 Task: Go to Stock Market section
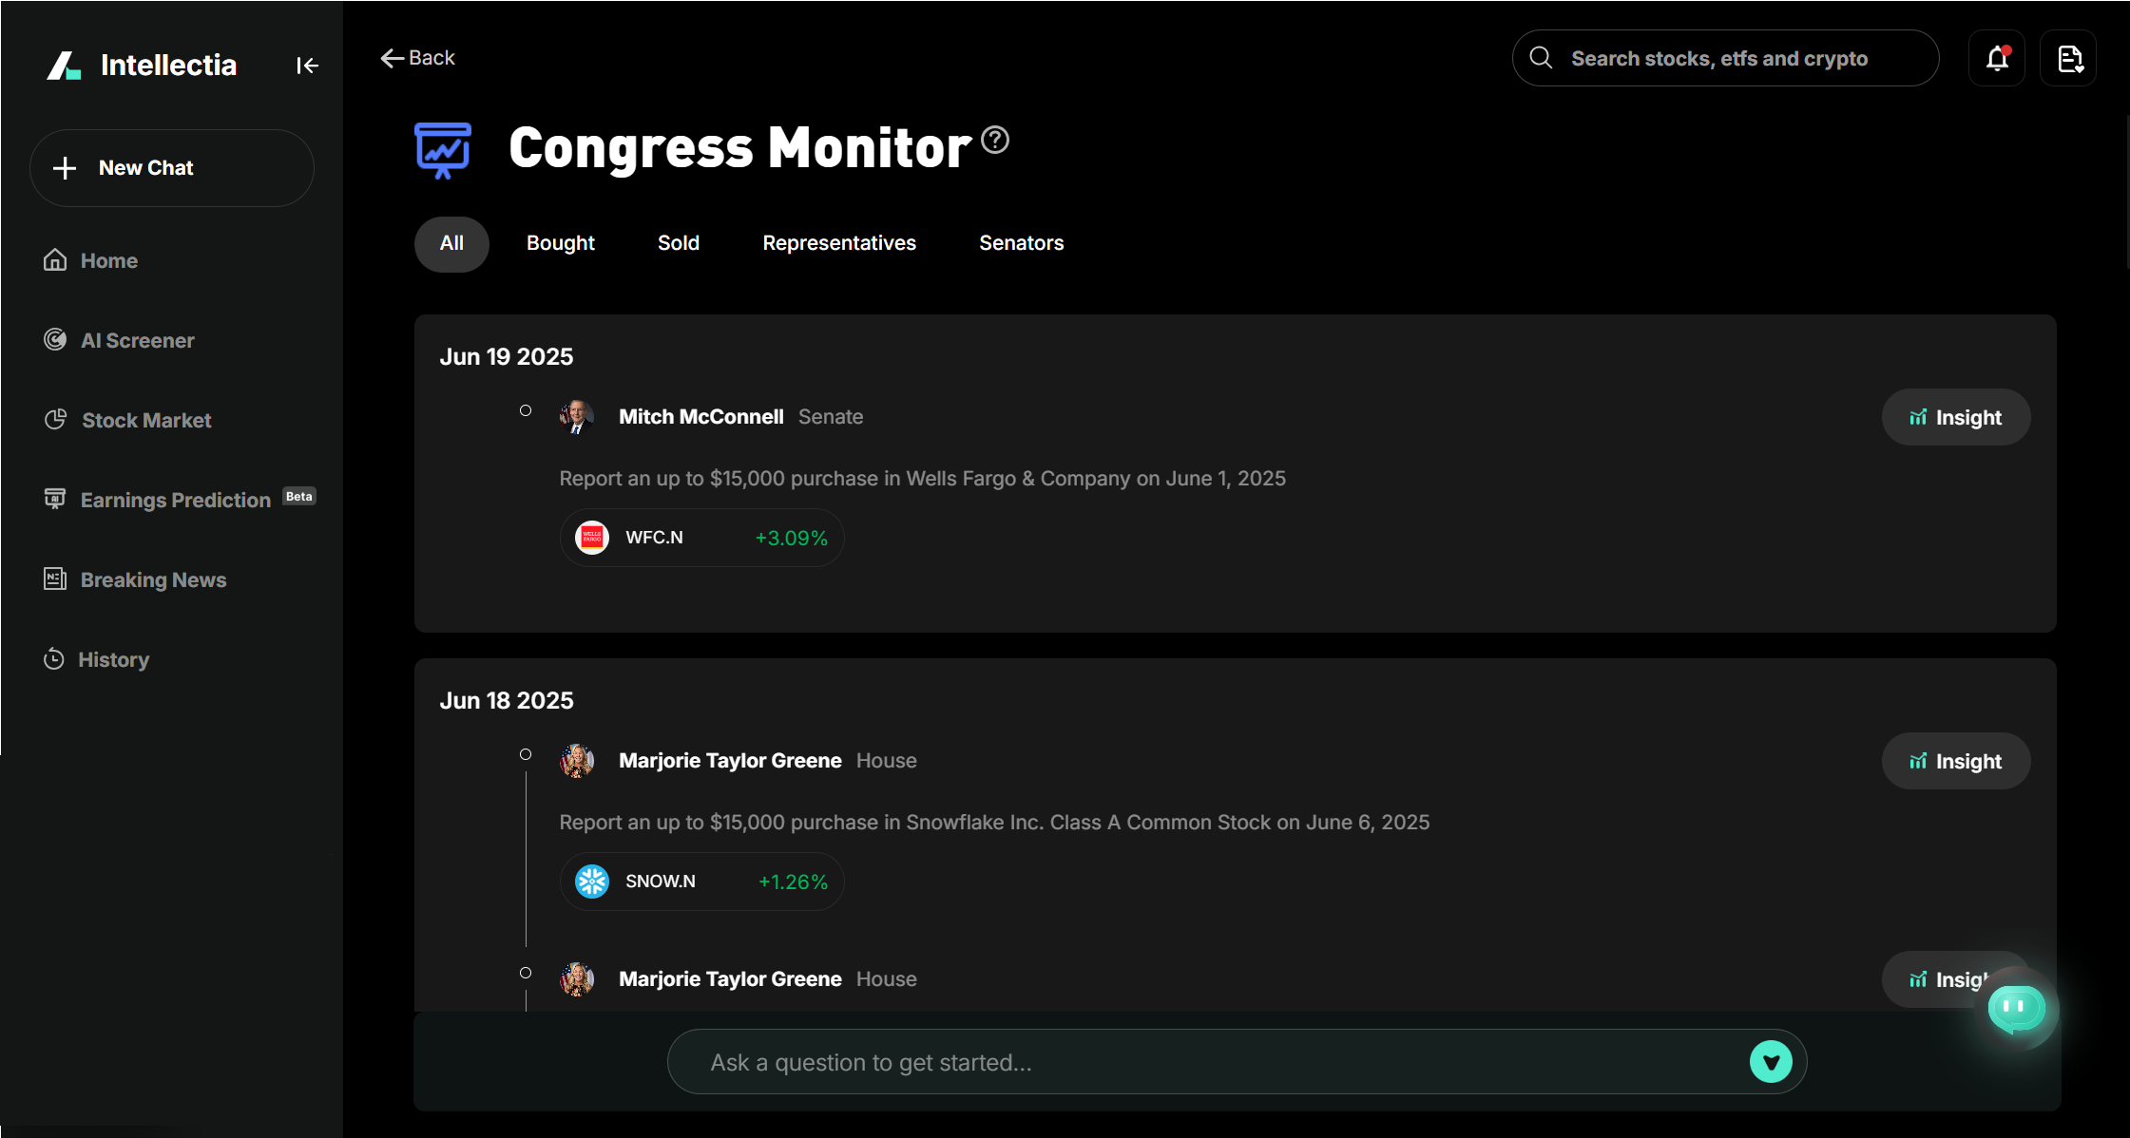[146, 420]
